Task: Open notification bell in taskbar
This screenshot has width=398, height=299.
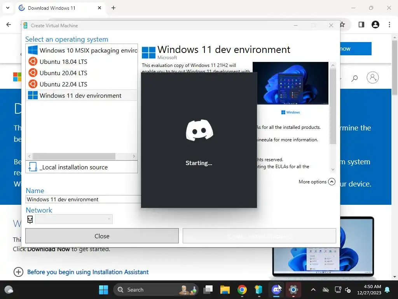Action: tap(388, 290)
